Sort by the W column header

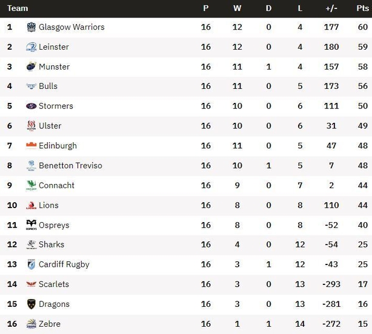tap(237, 8)
